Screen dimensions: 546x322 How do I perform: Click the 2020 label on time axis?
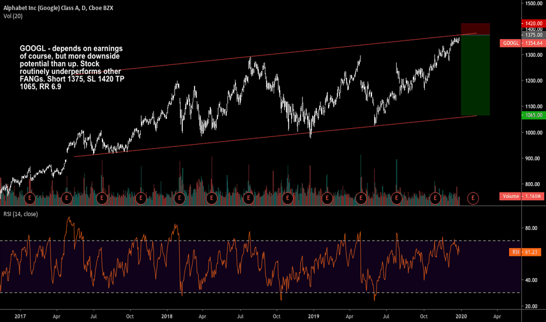tap(462, 316)
